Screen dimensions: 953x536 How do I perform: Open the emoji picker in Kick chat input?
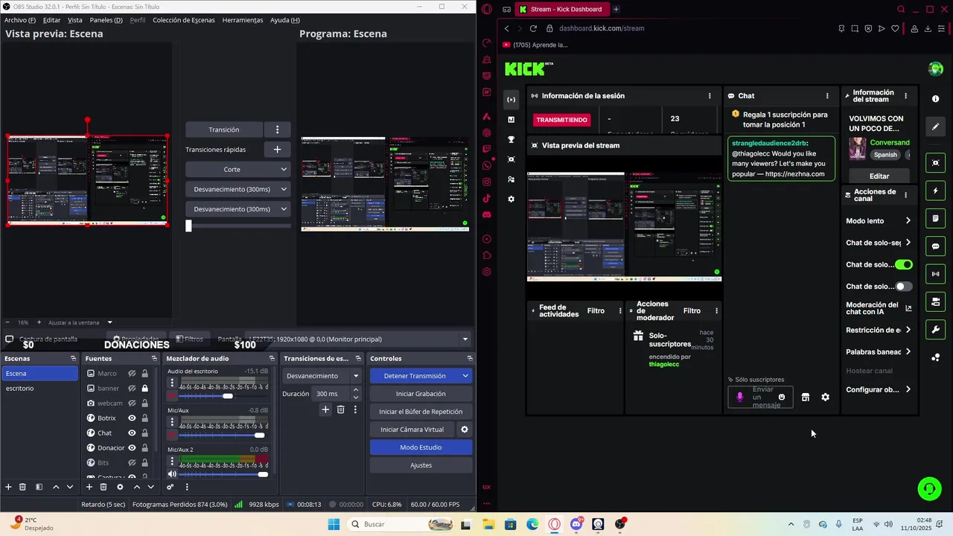tap(781, 398)
